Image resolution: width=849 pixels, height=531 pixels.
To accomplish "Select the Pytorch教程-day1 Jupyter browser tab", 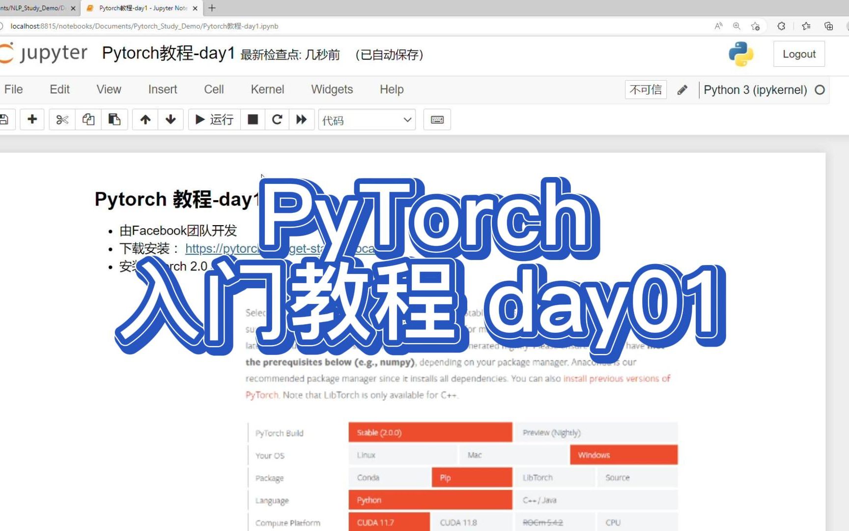I will pos(142,8).
